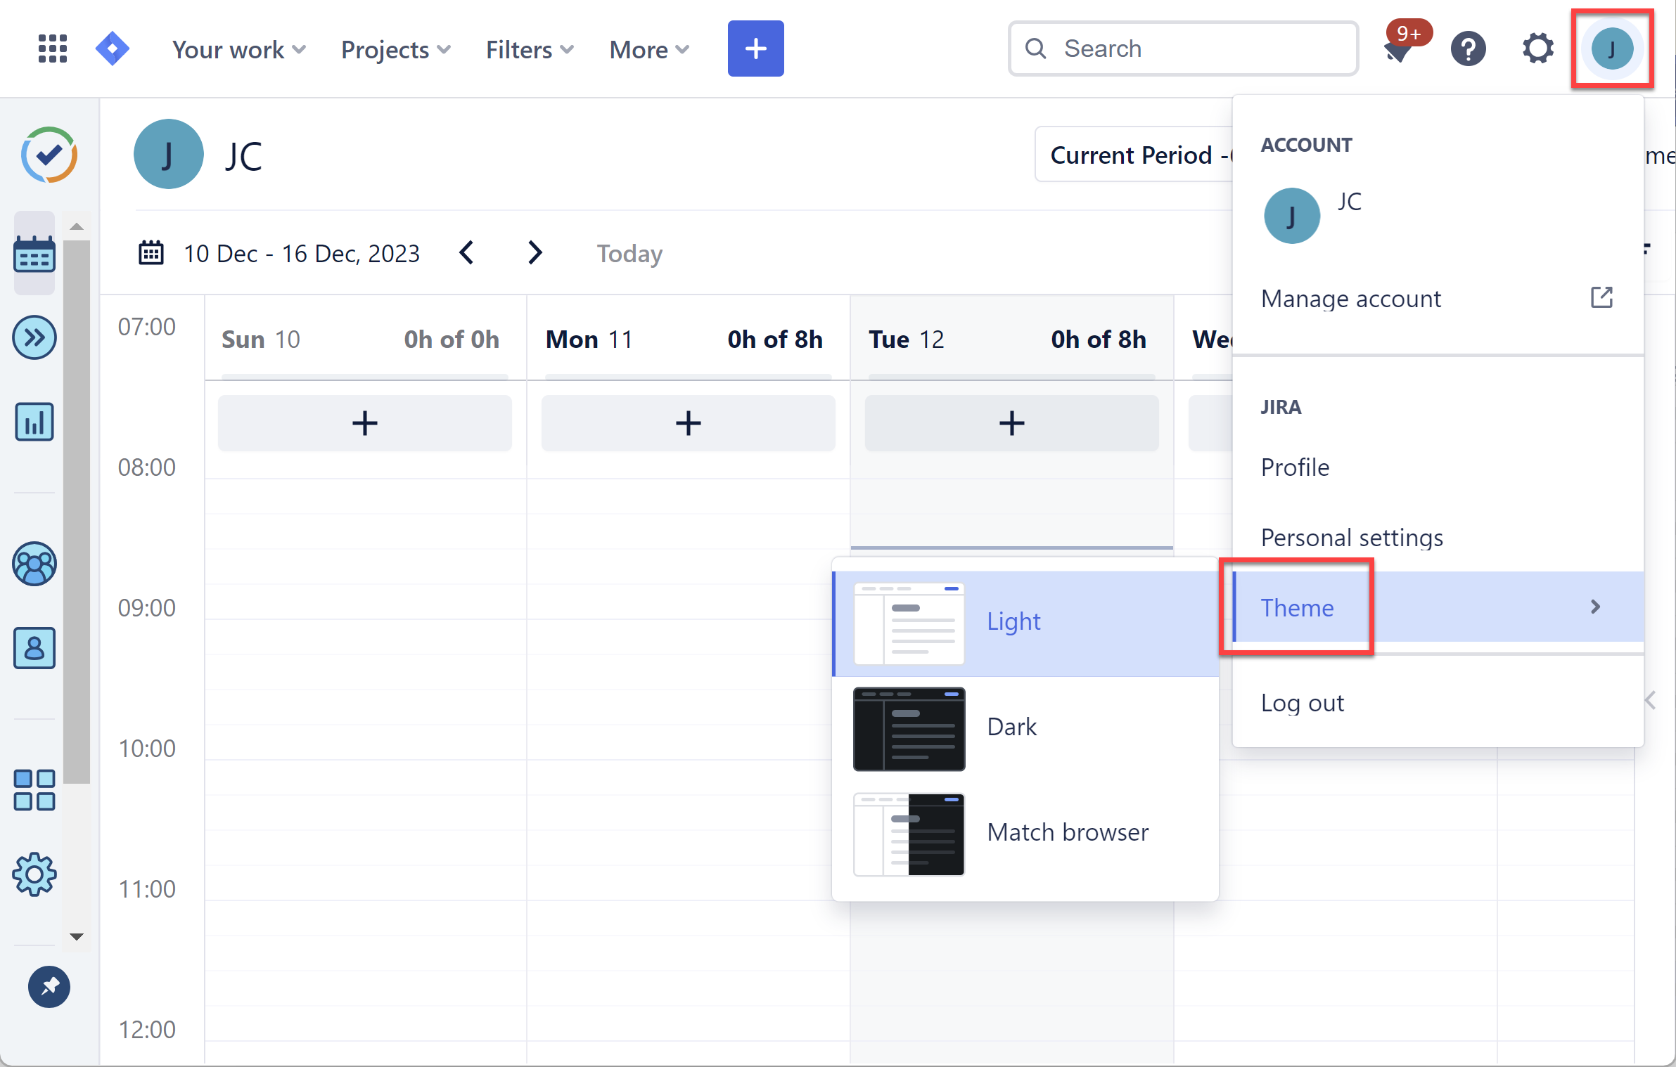Expand the Projects dropdown menu
Image resolution: width=1676 pixels, height=1067 pixels.
coord(393,48)
